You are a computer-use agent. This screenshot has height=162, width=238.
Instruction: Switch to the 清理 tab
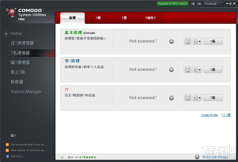pyautogui.click(x=72, y=18)
